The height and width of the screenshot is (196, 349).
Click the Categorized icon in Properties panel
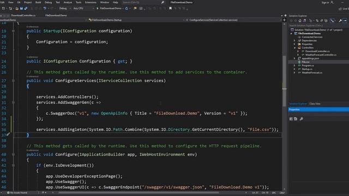[x=291, y=119]
